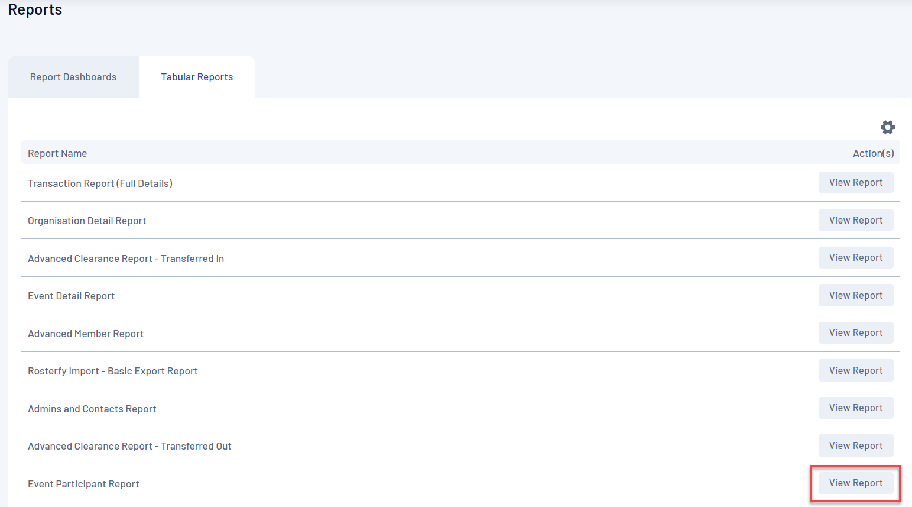Open the table settings gear icon
This screenshot has width=912, height=507.
(x=887, y=127)
